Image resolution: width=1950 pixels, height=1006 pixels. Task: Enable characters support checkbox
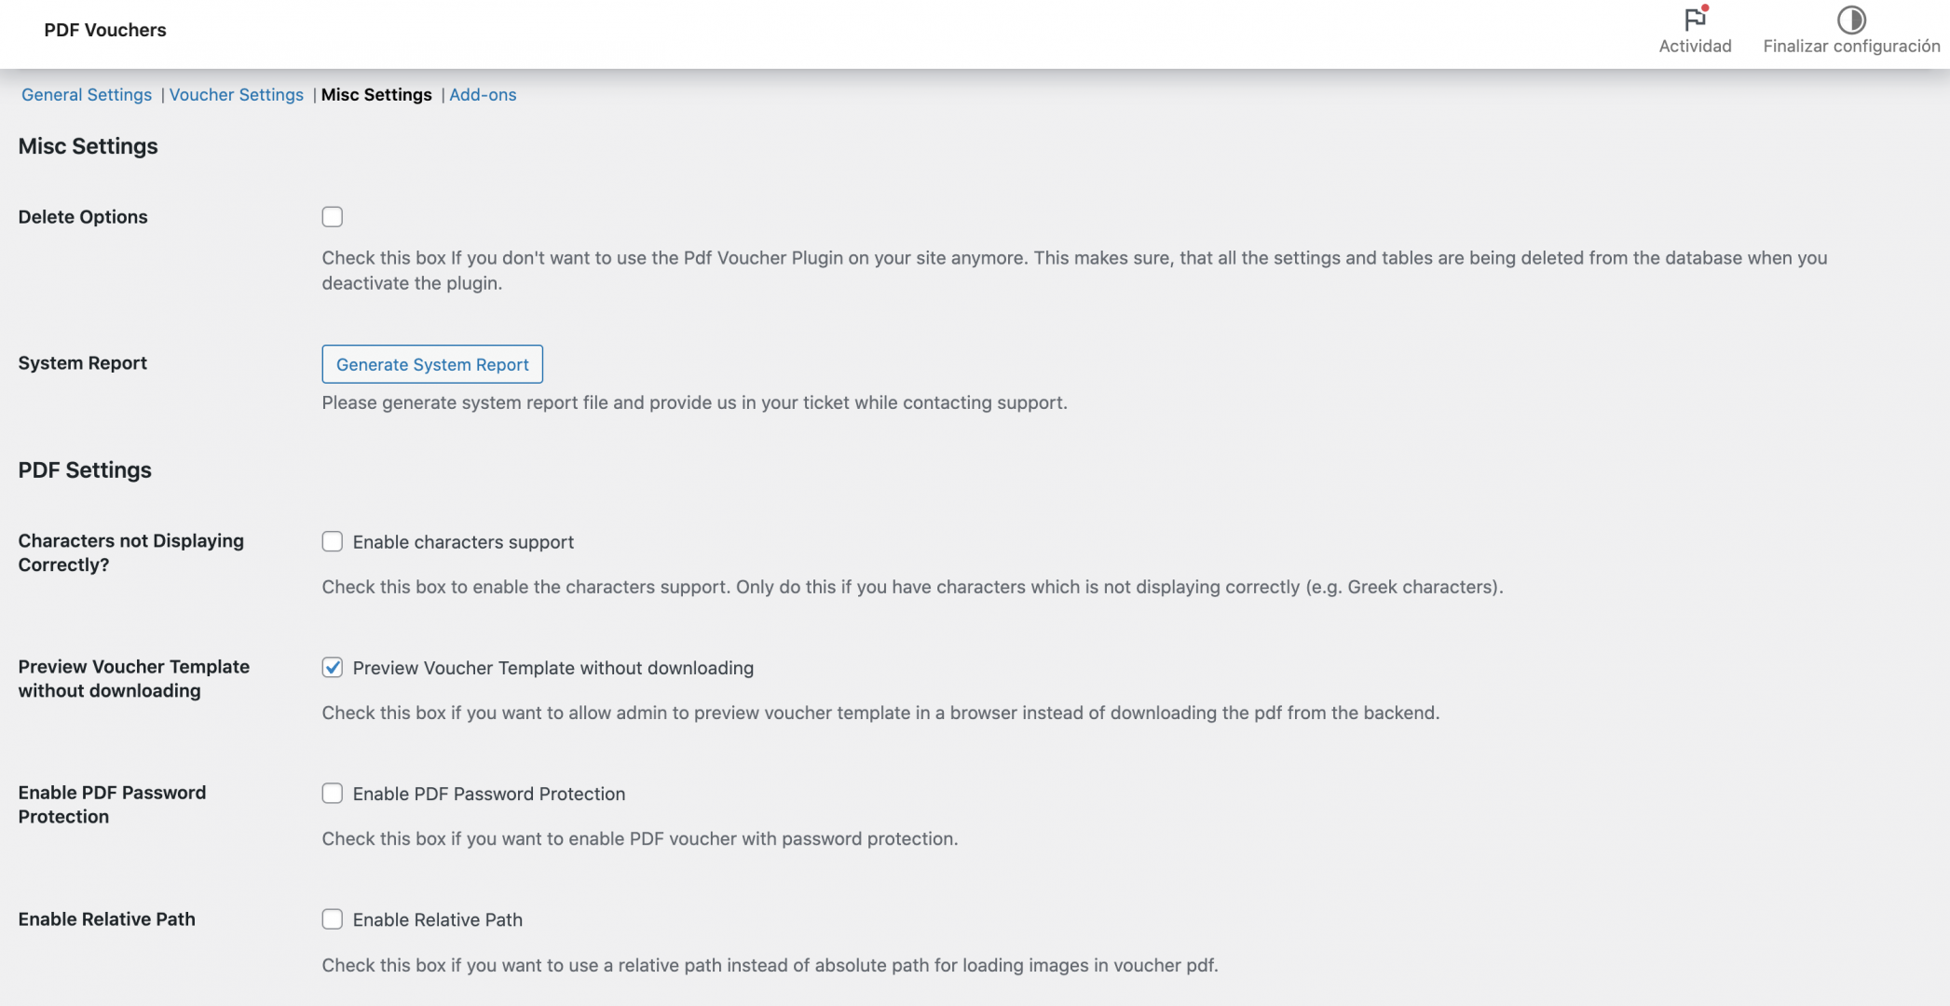point(333,542)
